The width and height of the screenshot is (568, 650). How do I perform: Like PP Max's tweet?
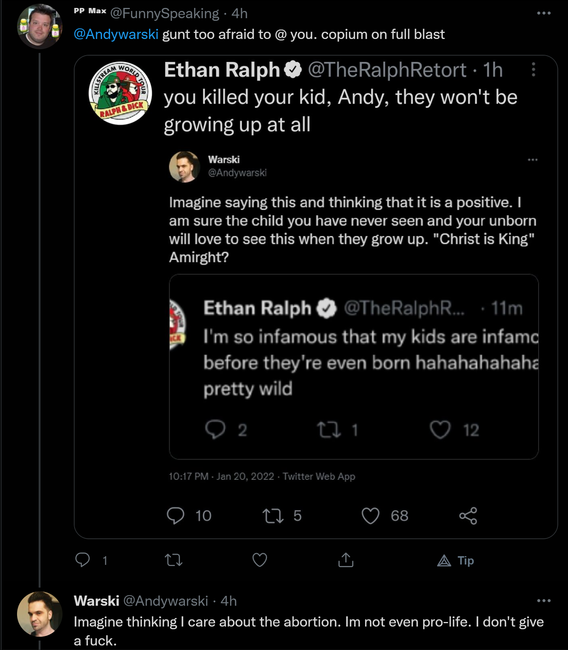(260, 560)
